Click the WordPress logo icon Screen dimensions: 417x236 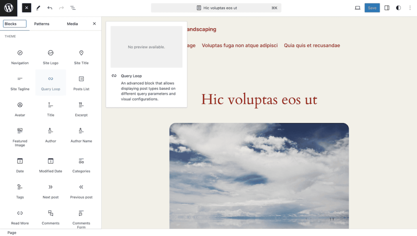pos(9,8)
